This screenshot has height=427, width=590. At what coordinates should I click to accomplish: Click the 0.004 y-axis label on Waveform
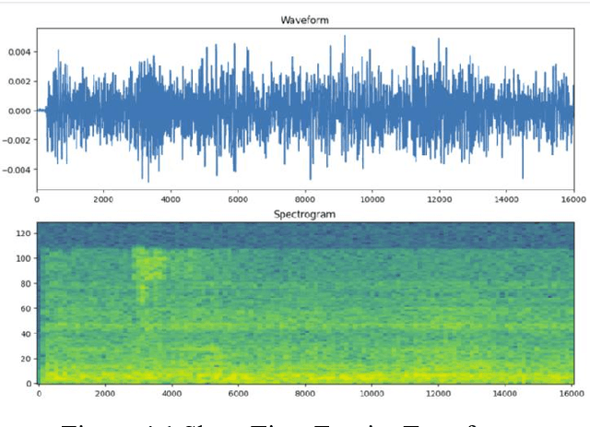click(x=20, y=52)
